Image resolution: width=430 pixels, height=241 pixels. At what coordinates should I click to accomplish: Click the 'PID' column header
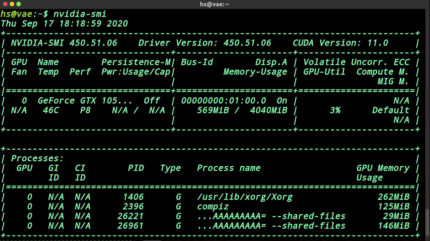click(x=136, y=168)
